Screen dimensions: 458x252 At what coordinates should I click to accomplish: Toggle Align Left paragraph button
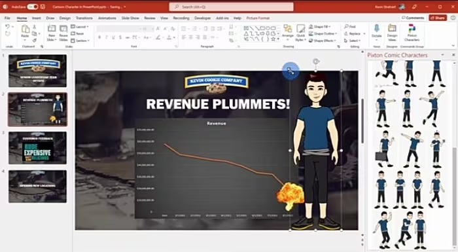pos(184,37)
